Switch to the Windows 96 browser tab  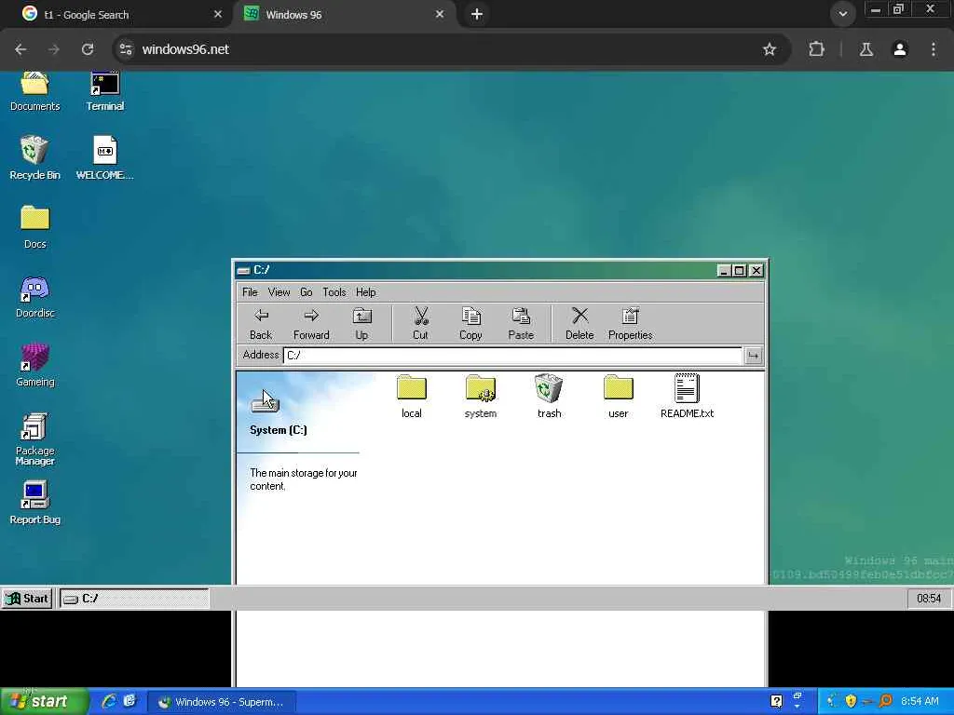(341, 14)
